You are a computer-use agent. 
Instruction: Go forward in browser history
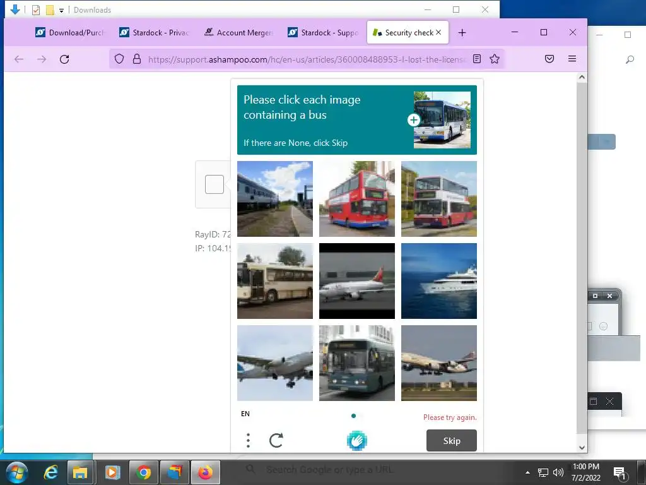(42, 59)
